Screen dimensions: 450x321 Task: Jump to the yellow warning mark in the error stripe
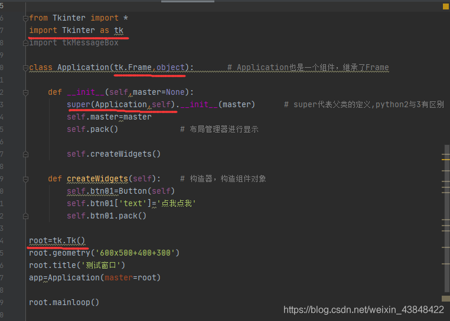[x=446, y=160]
